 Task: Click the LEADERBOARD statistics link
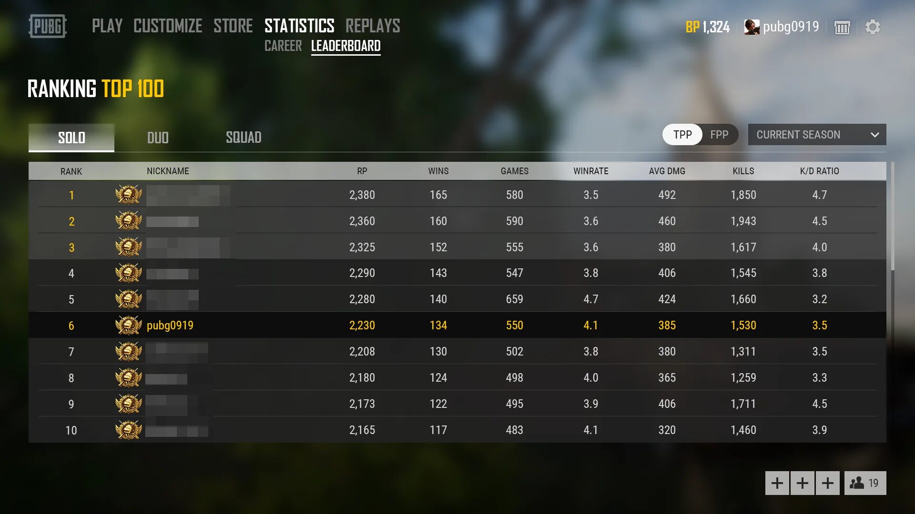tap(346, 46)
